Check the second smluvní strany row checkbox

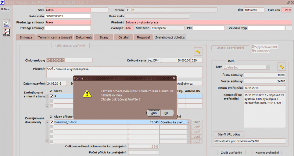point(51,101)
